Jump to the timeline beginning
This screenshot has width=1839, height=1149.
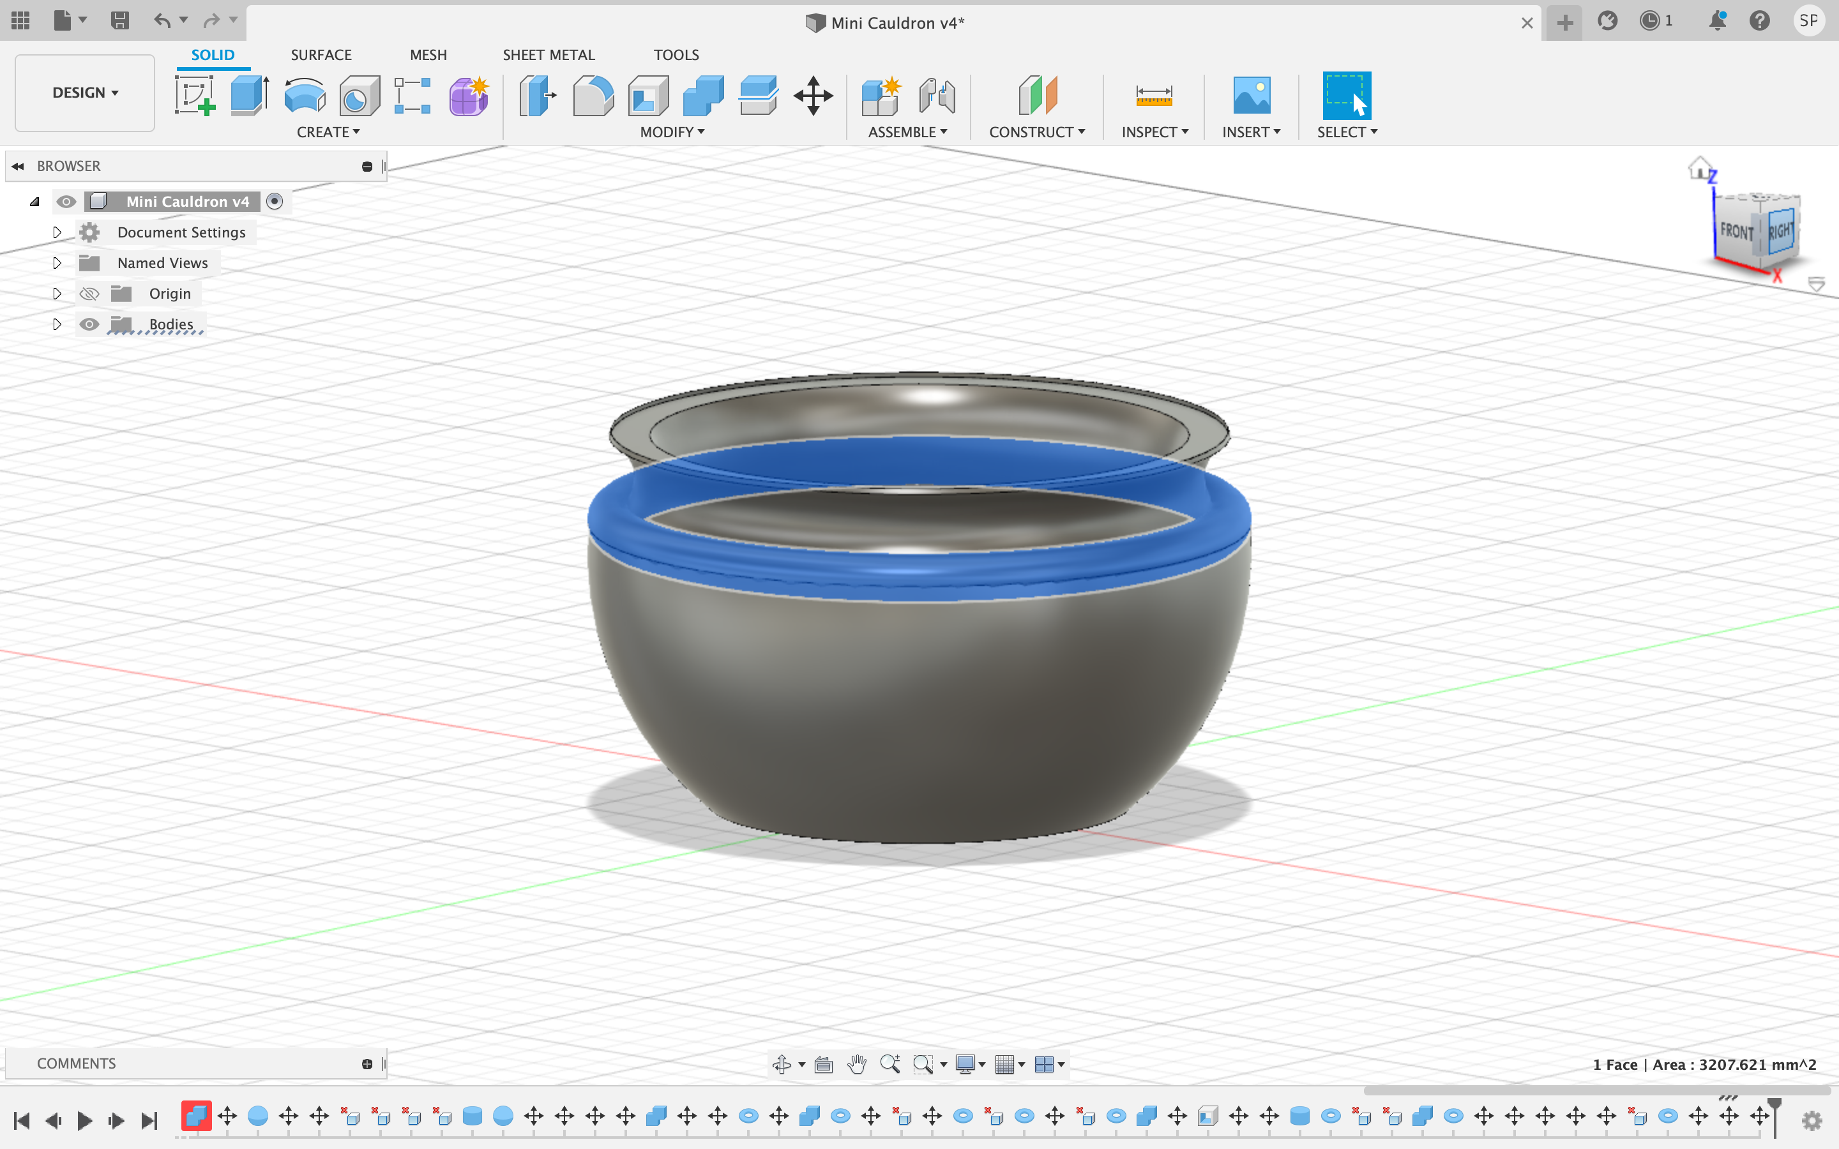(21, 1120)
